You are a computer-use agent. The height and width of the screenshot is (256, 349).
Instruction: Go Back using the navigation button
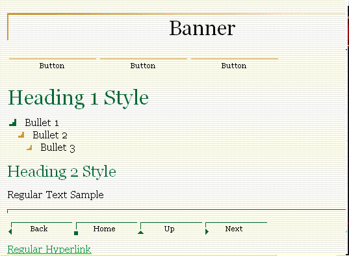[40, 229]
